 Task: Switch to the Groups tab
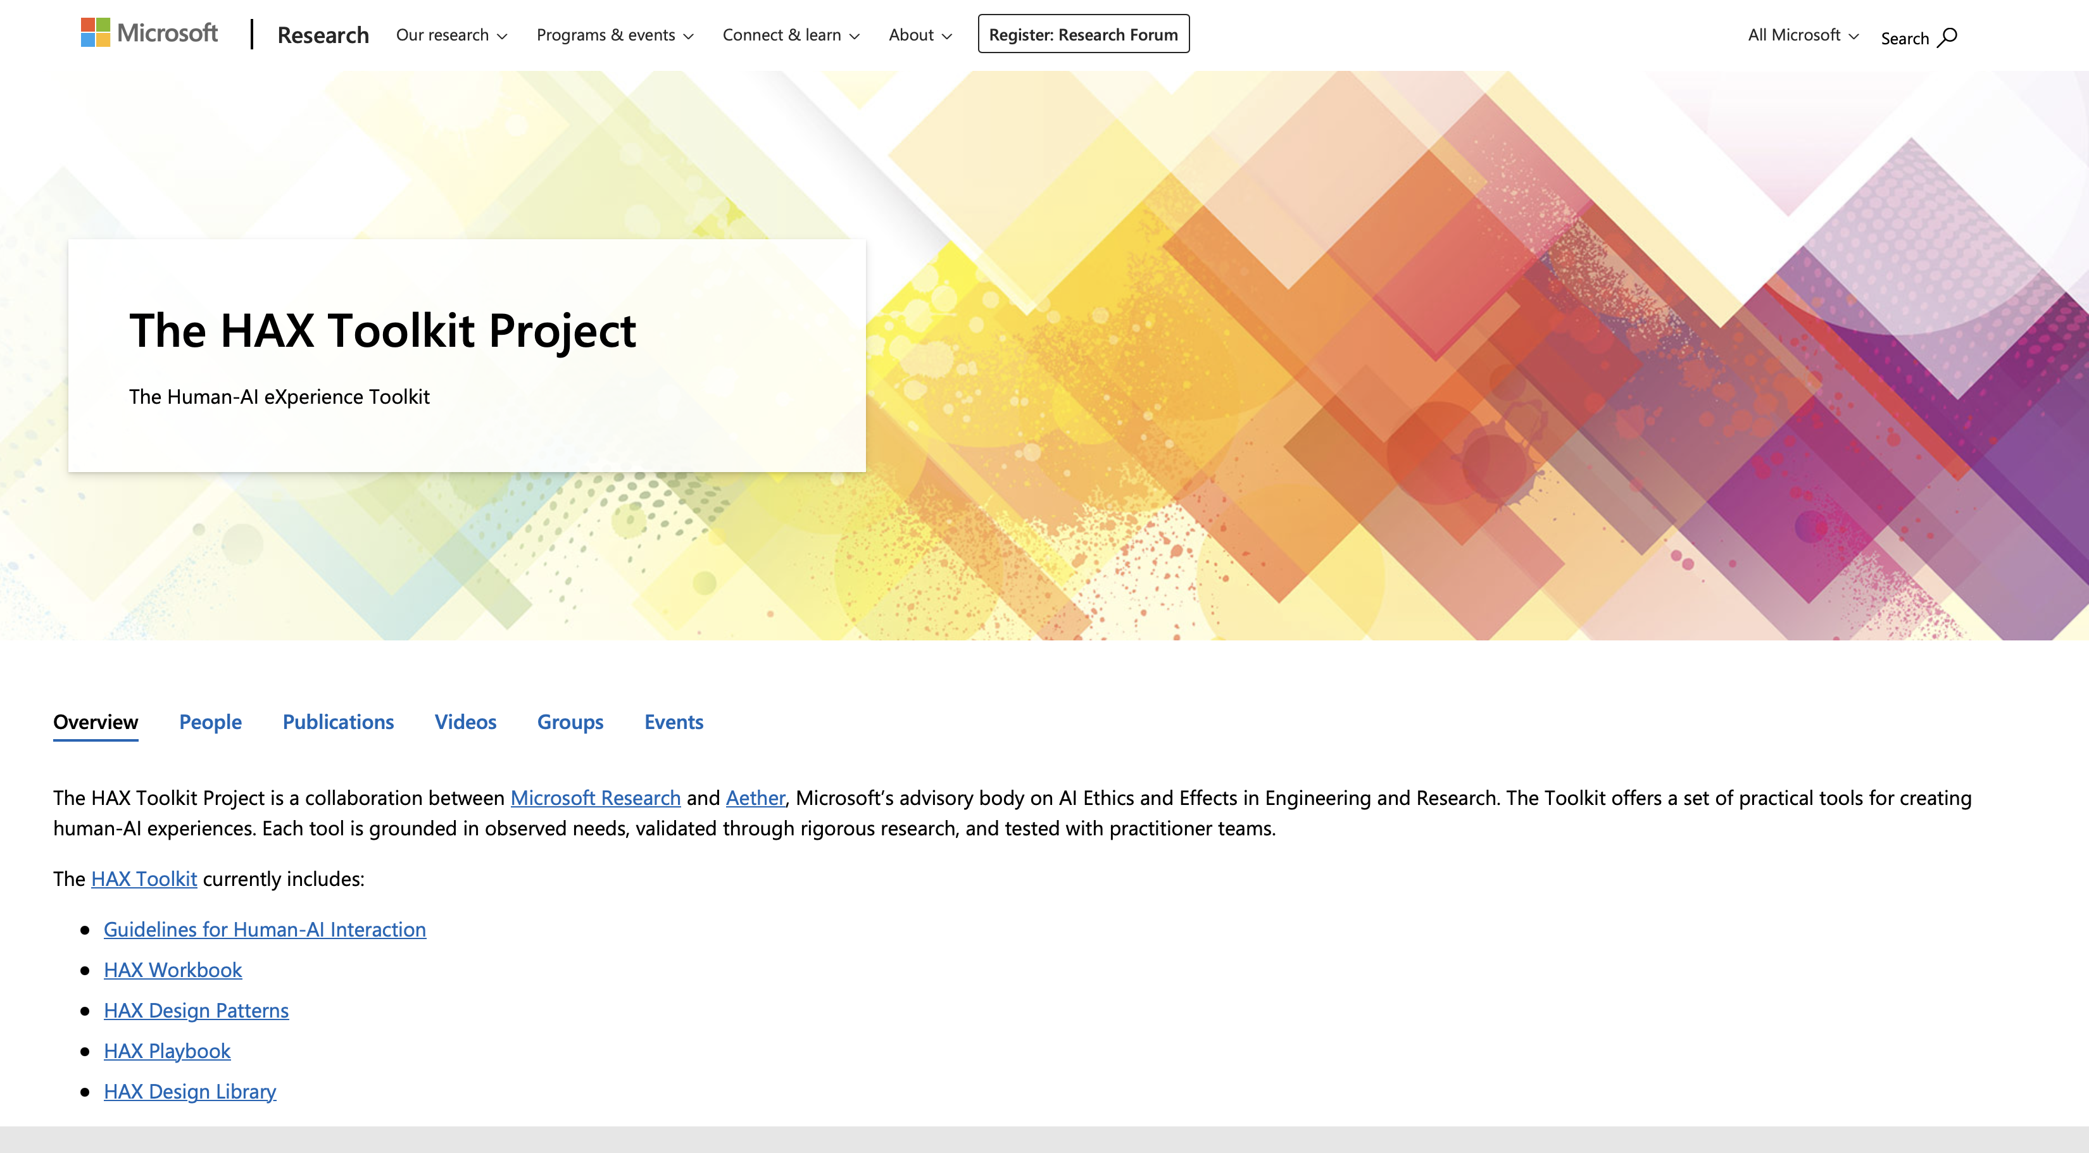tap(570, 721)
